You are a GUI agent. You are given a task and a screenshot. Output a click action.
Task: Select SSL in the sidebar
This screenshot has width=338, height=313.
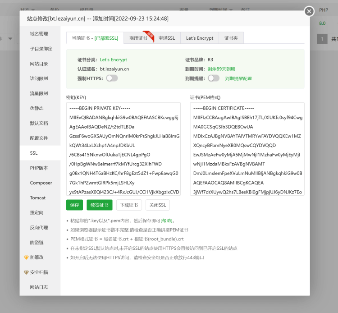point(40,153)
